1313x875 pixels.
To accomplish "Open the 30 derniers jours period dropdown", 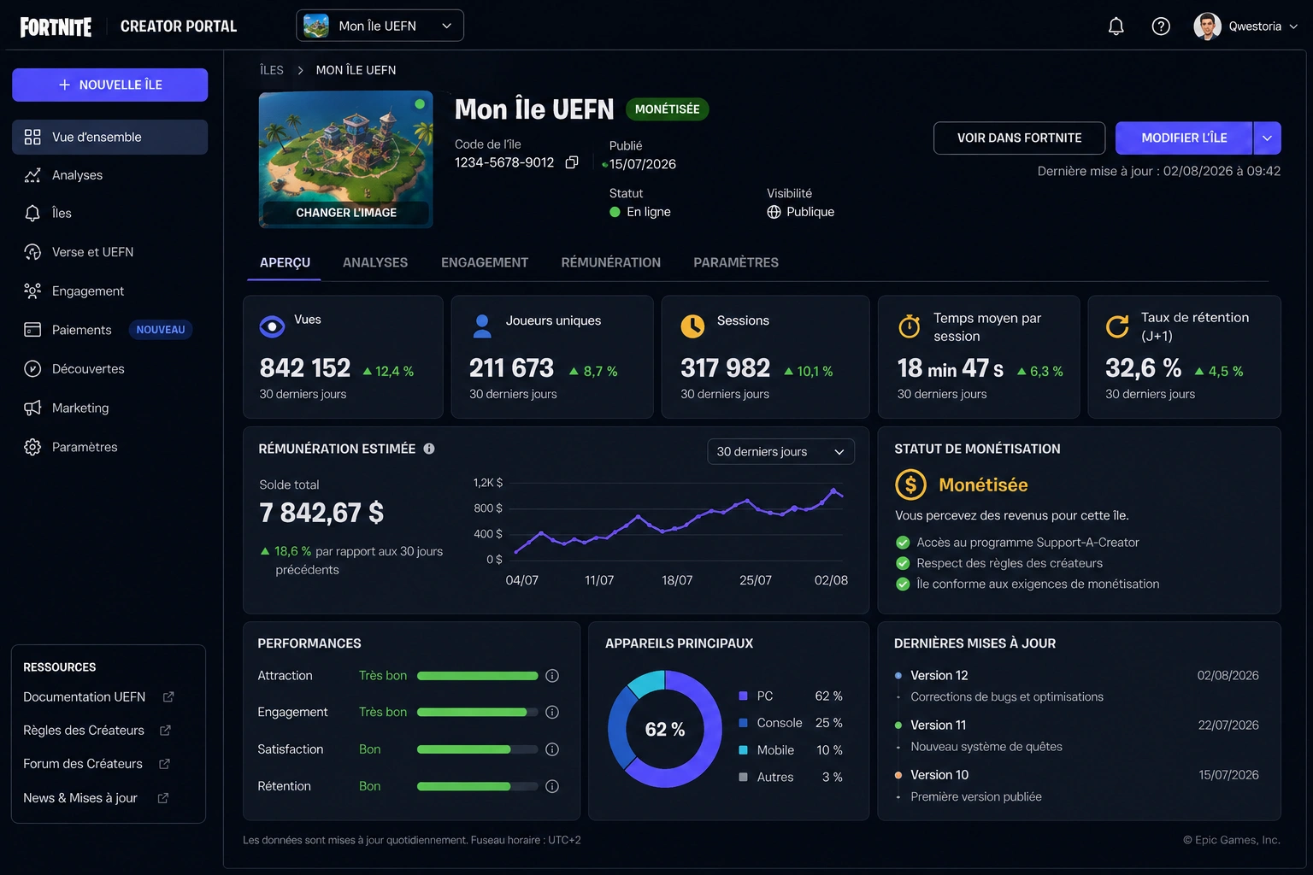I will [x=780, y=451].
